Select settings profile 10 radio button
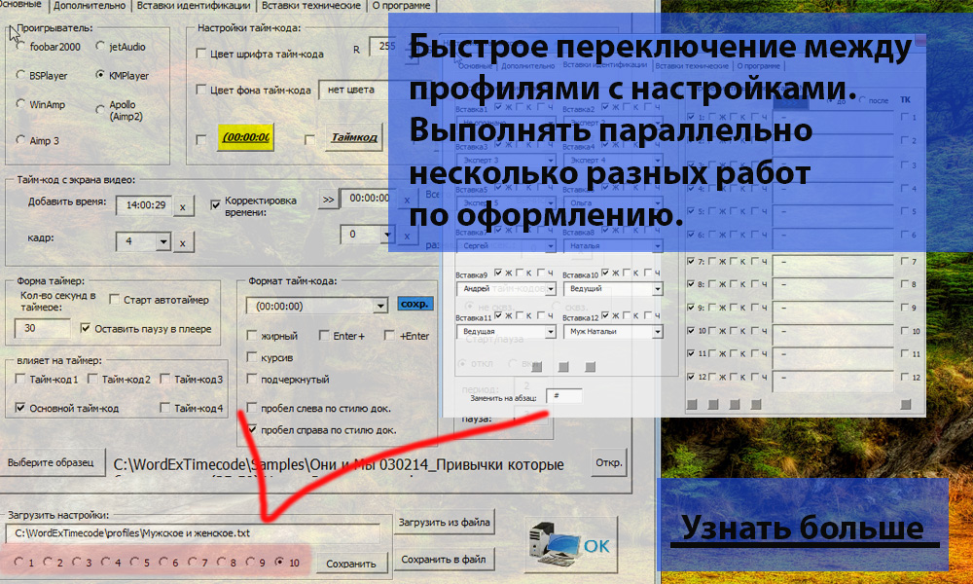This screenshot has height=584, width=973. click(279, 562)
